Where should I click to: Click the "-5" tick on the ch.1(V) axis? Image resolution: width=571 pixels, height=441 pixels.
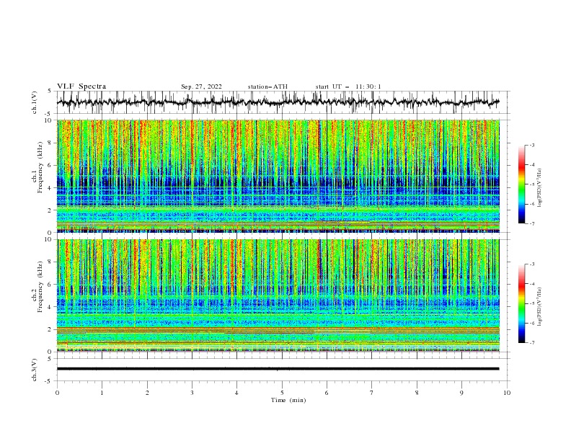point(49,114)
